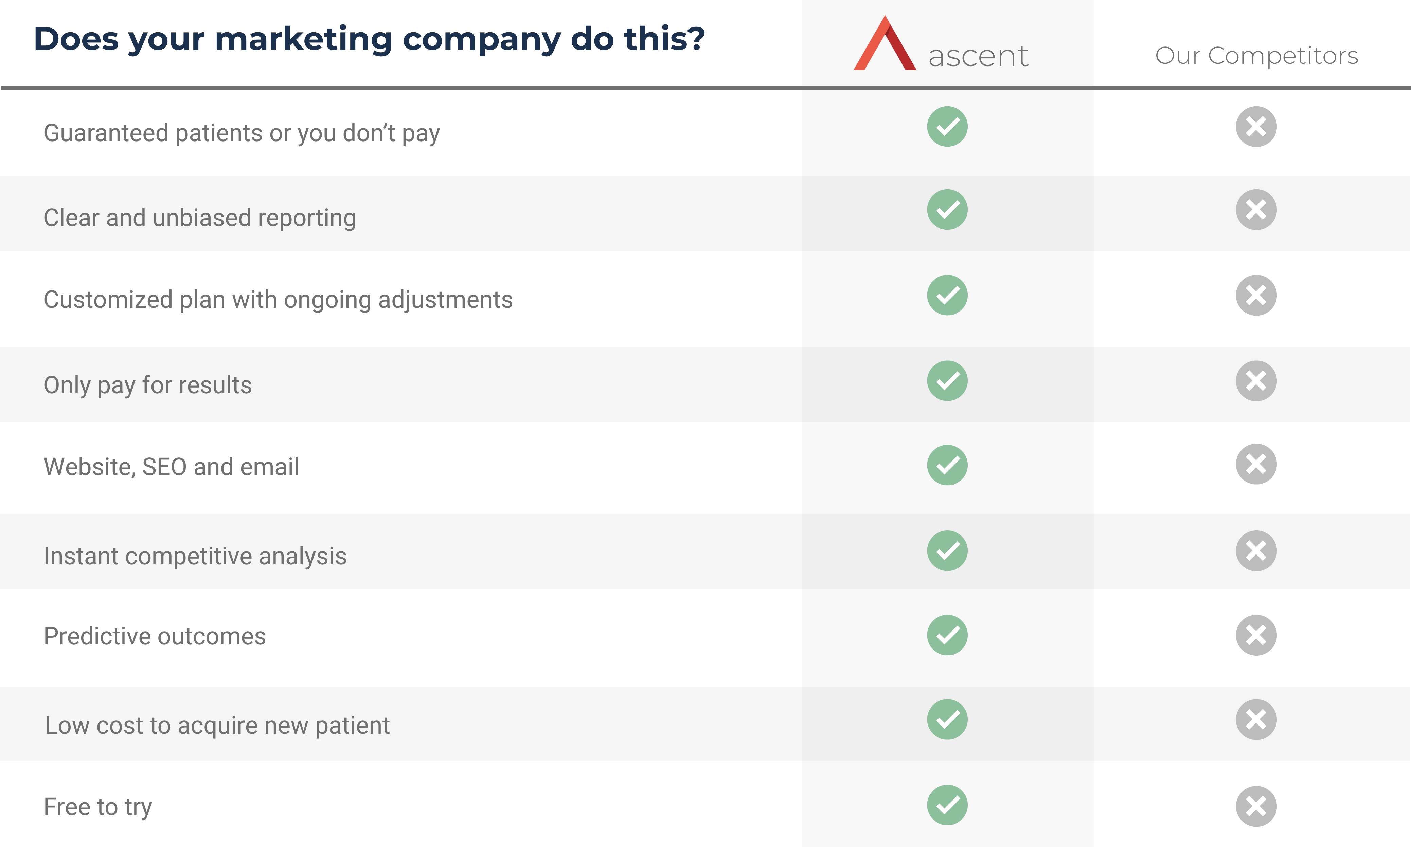Viewport: 1411px width, 847px height.
Task: Click 'Predictive outcomes' feature text
Action: (155, 636)
